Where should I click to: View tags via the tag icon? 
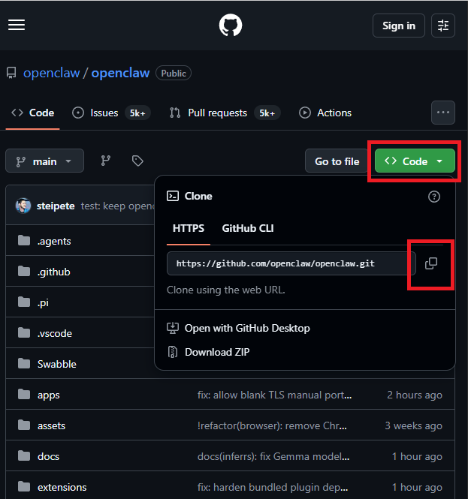pos(137,161)
